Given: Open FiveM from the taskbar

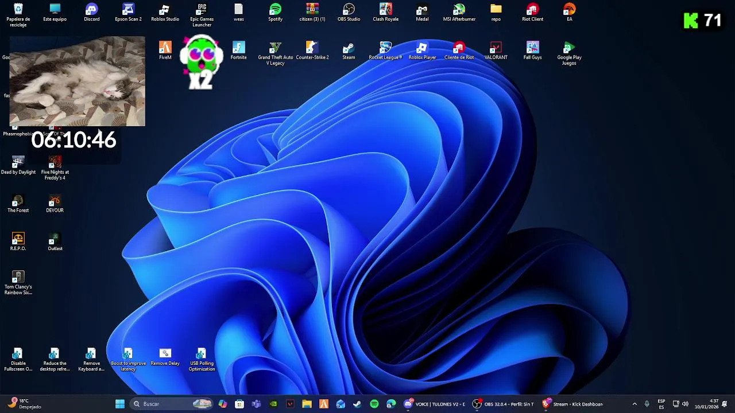Looking at the screenshot, I should [x=323, y=404].
